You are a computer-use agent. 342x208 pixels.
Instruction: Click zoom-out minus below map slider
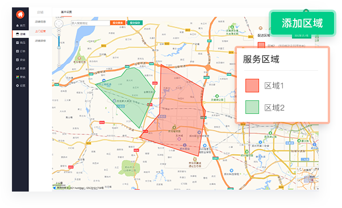pyautogui.click(x=59, y=66)
